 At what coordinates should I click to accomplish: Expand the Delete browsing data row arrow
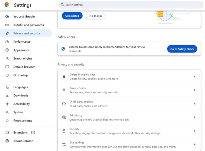[x=195, y=77]
